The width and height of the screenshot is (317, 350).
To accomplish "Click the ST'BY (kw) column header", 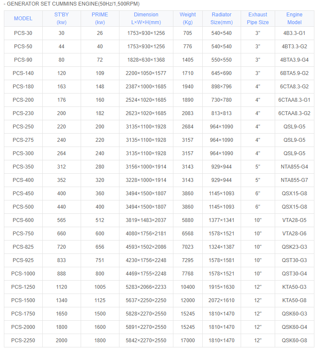I will tap(61, 19).
